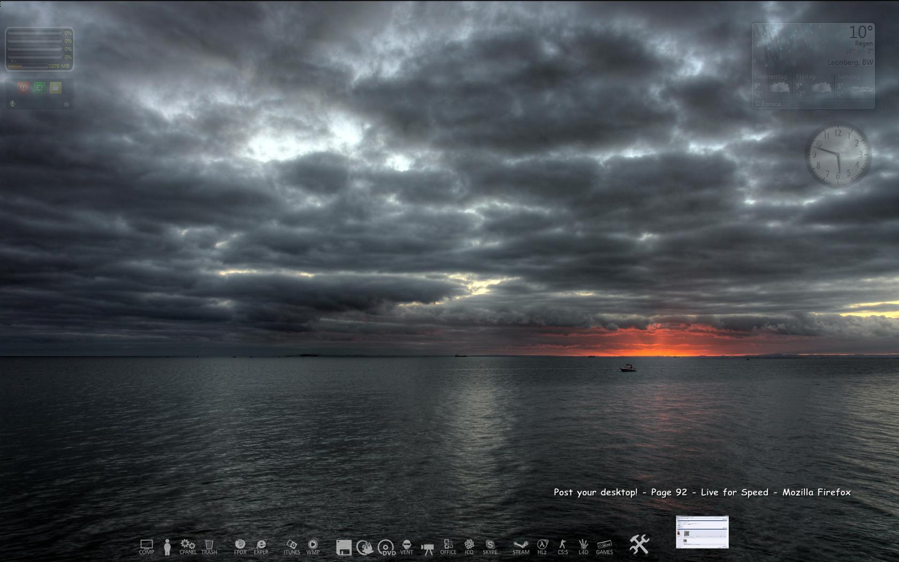Open the TRASH bin in the dock
This screenshot has width=899, height=562.
click(x=209, y=547)
